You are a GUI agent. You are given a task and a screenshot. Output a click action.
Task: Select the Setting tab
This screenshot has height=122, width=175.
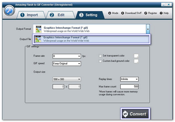pos(90,15)
